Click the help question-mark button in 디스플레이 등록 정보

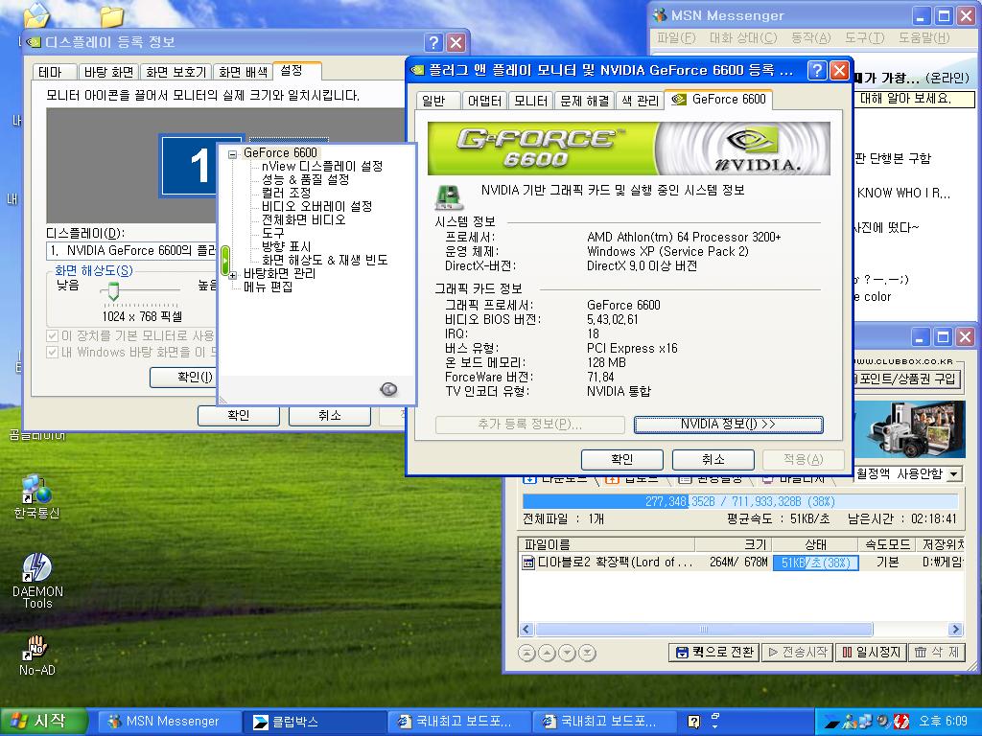(433, 42)
